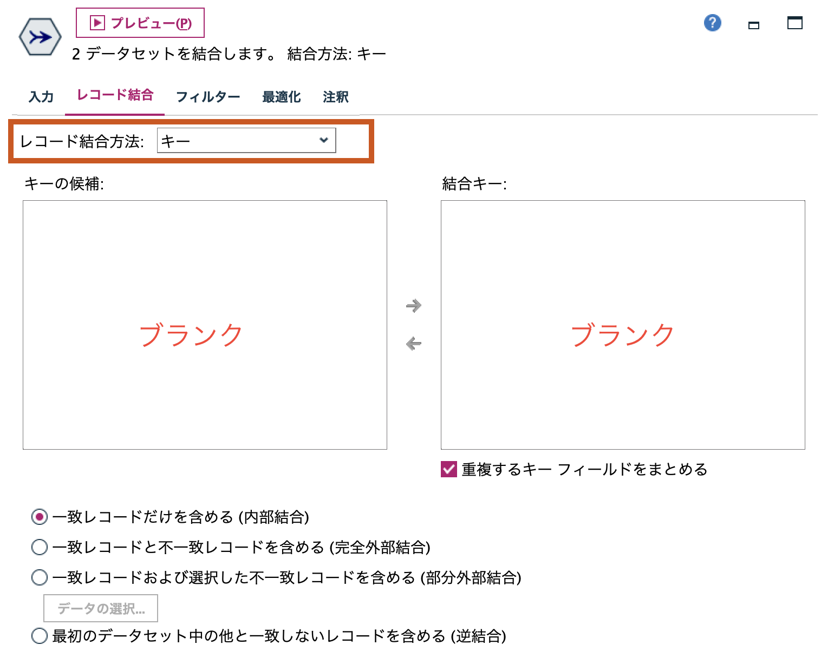Select the 逆結合 radio button
This screenshot has width=821, height=671.
click(x=39, y=636)
